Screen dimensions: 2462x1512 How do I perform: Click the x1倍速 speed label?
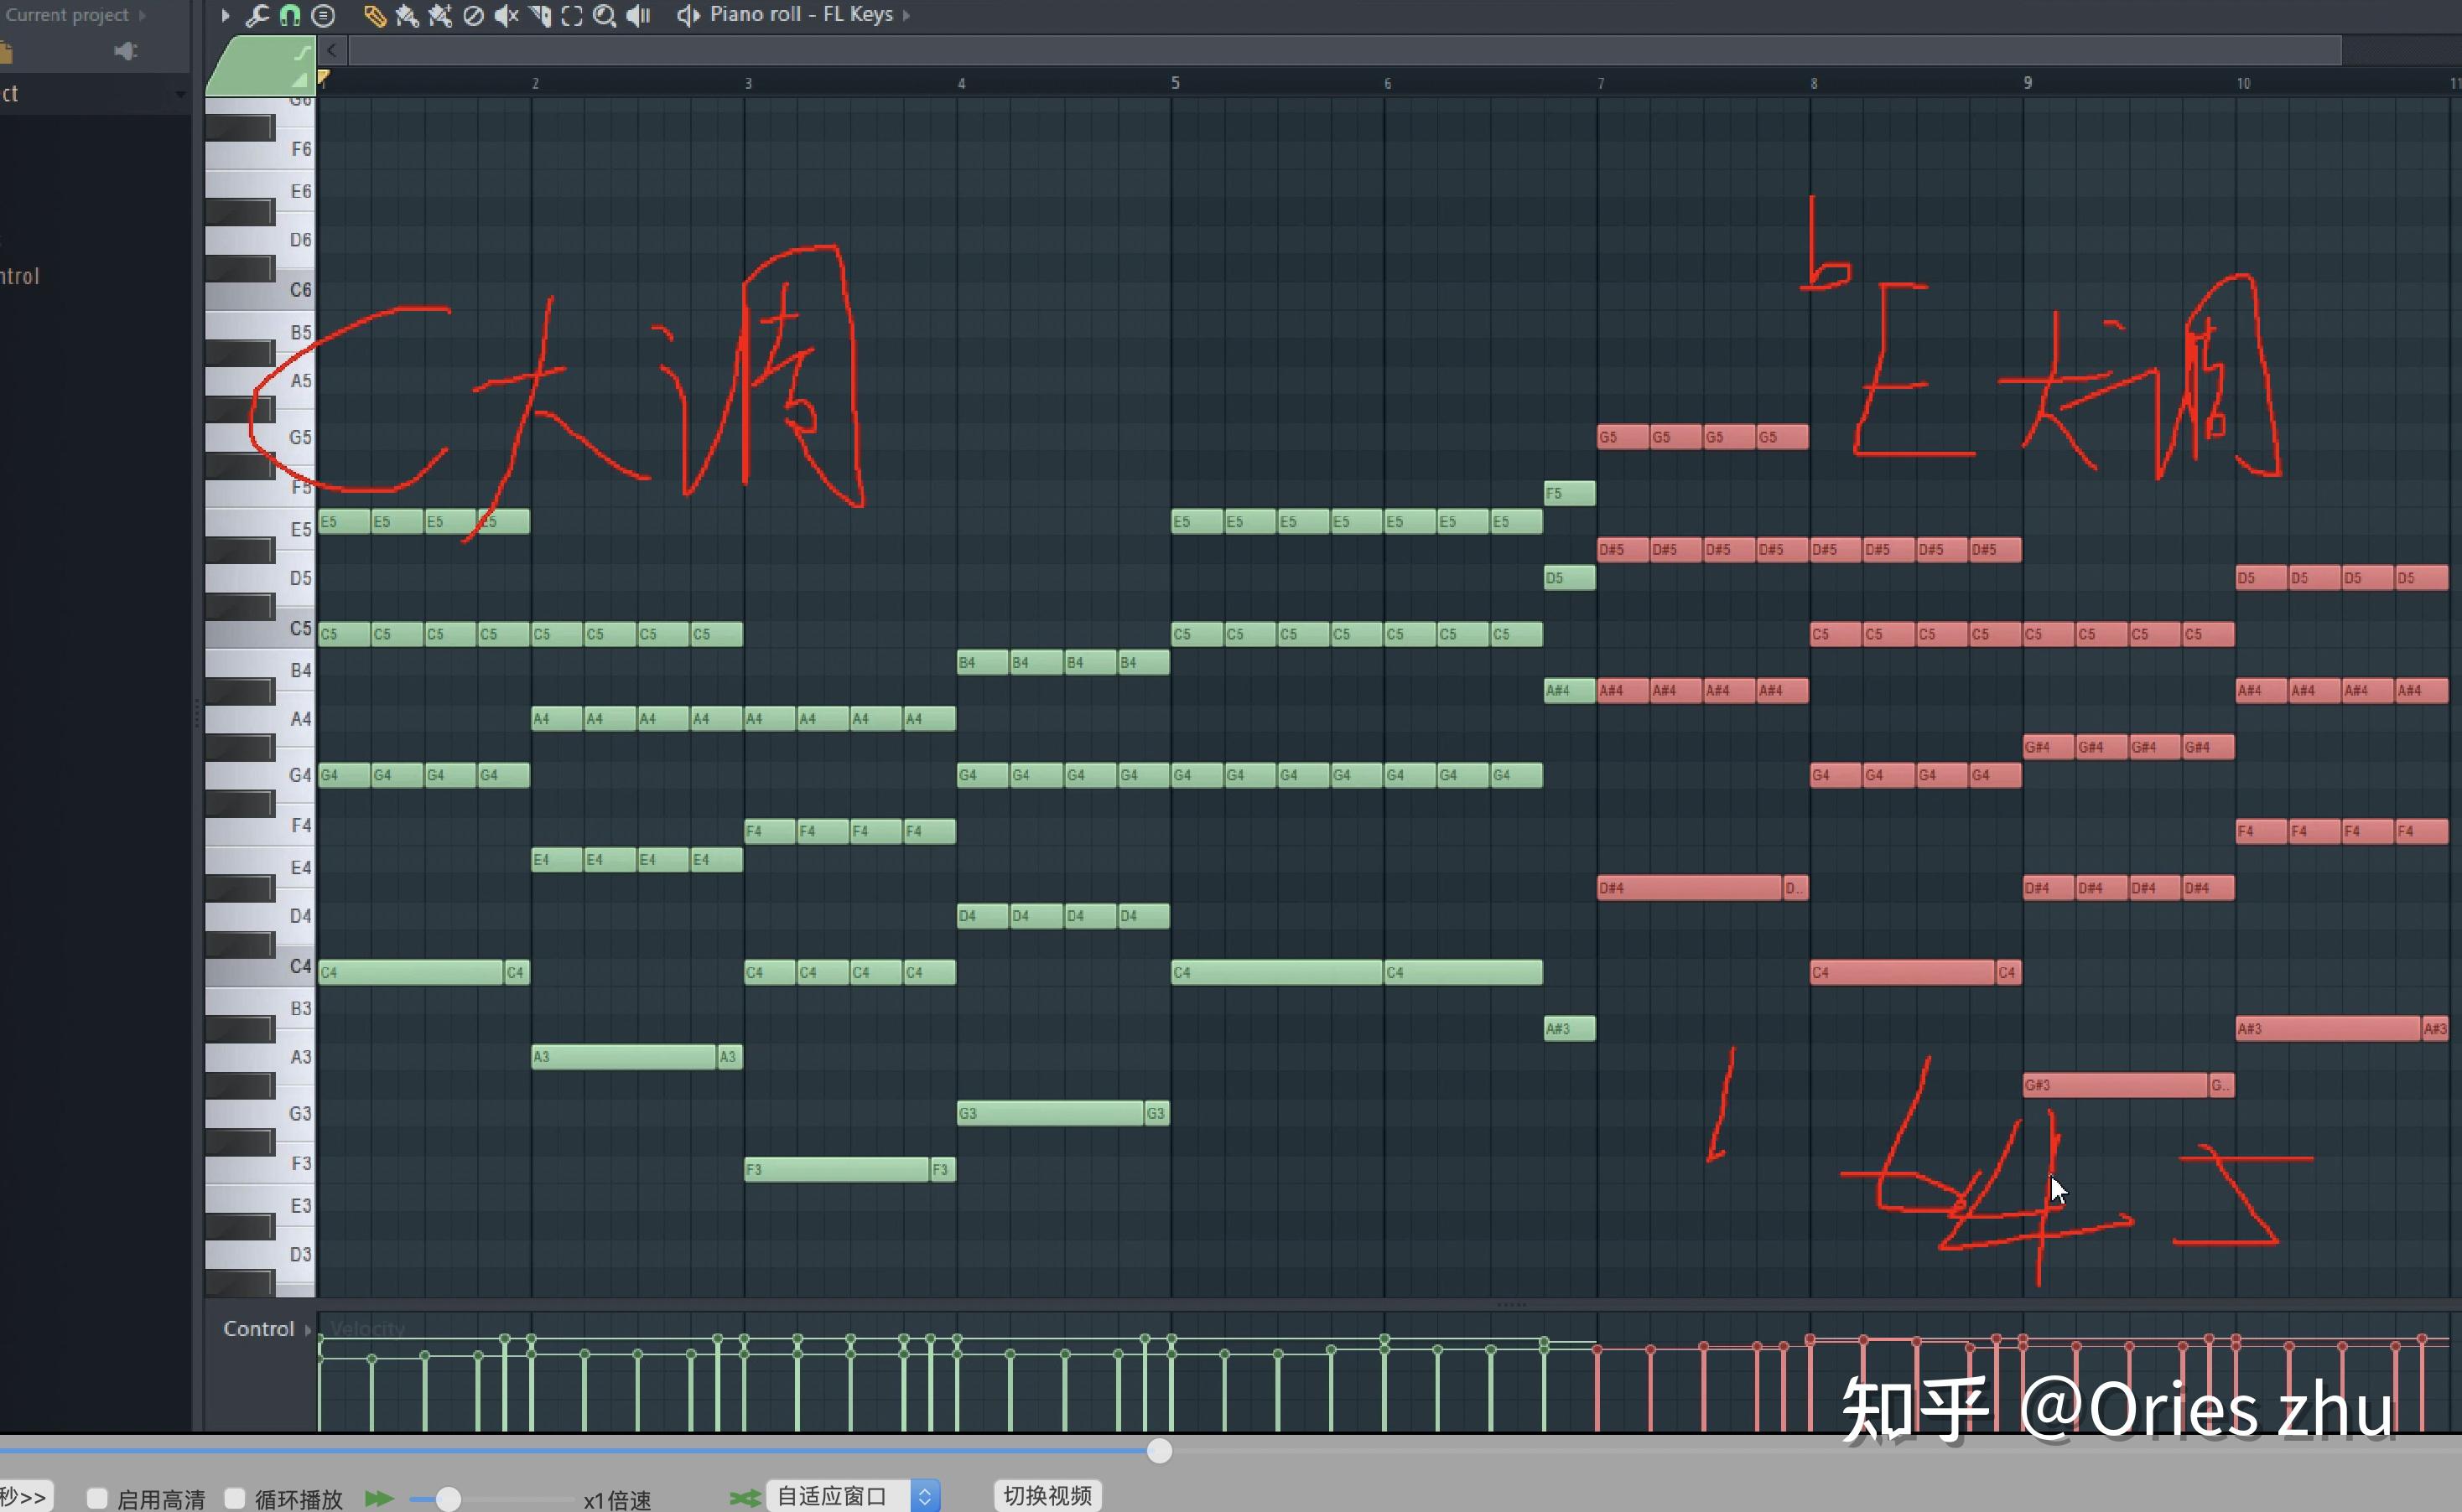[617, 1500]
